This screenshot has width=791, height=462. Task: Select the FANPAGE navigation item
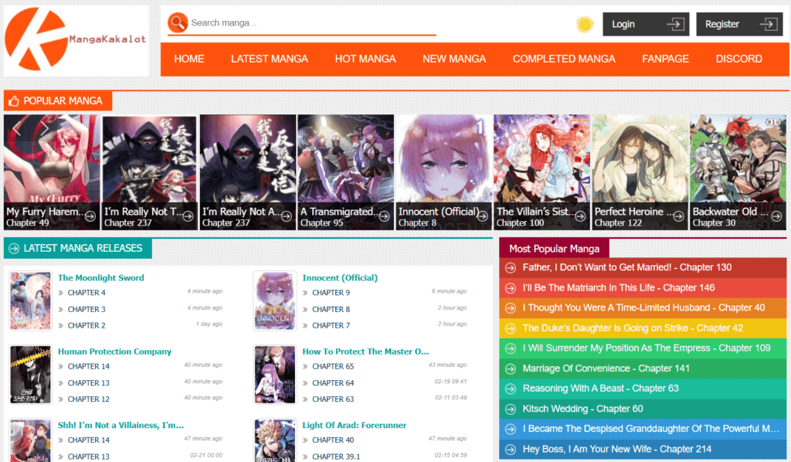coord(665,59)
